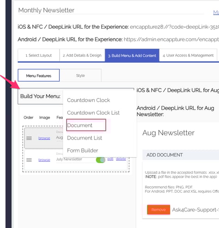Toggle the July Newsletter visibility switch
This screenshot has height=228, width=219.
point(100,160)
